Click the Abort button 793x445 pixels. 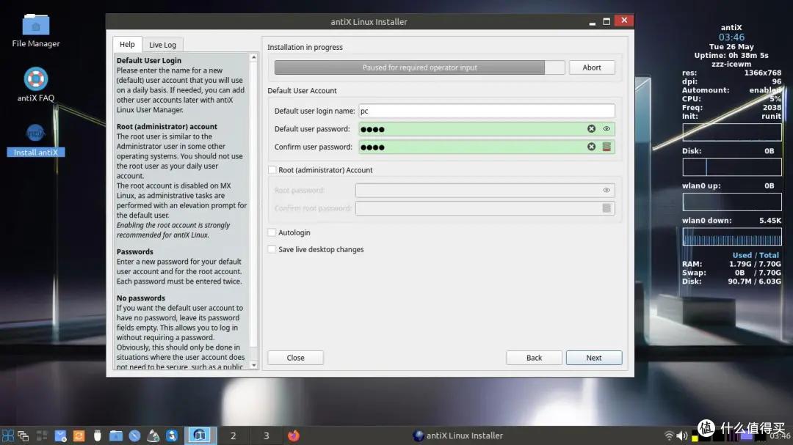(592, 67)
